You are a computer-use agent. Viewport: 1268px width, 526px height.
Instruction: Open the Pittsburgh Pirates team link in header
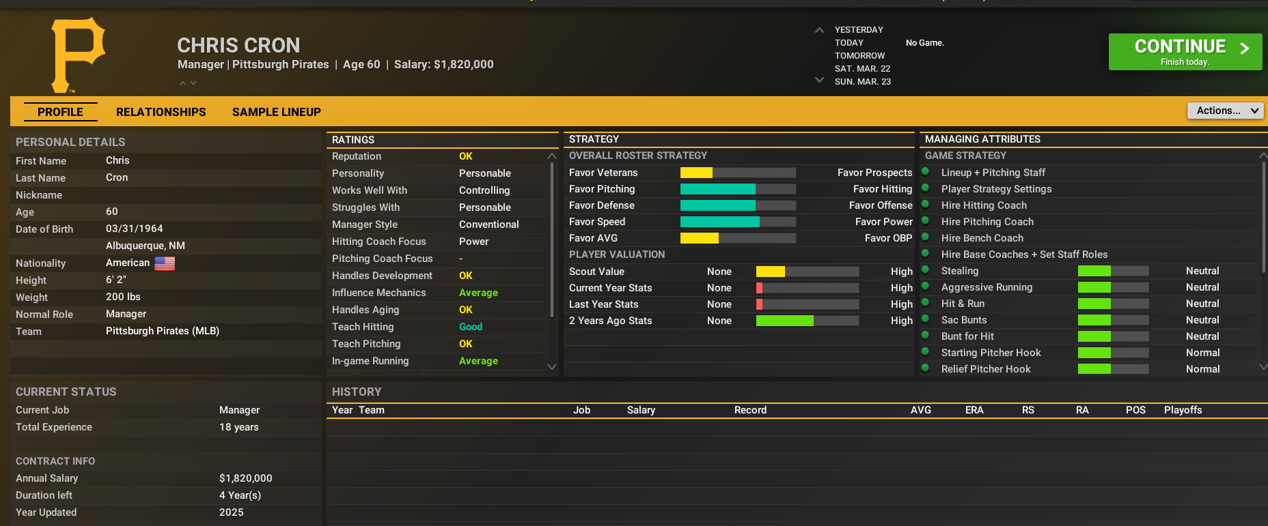point(281,64)
